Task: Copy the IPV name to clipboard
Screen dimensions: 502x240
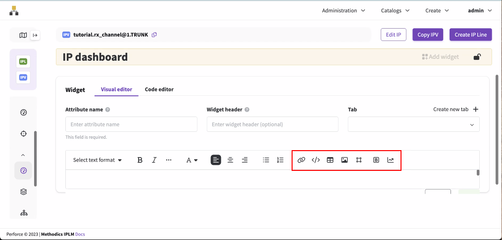Action: point(154,35)
